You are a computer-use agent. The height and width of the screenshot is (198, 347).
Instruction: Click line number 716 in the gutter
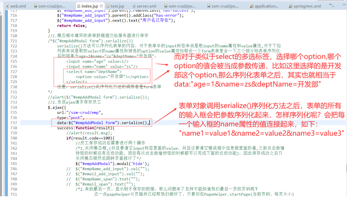pos(13,16)
